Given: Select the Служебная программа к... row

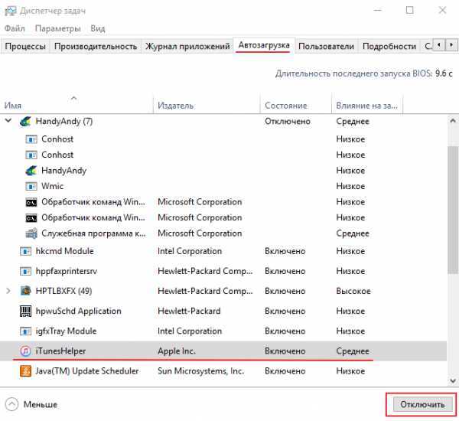Looking at the screenshot, I should pyautogui.click(x=223, y=233).
